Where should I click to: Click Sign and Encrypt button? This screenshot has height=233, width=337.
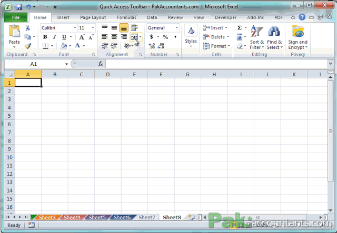tap(298, 37)
